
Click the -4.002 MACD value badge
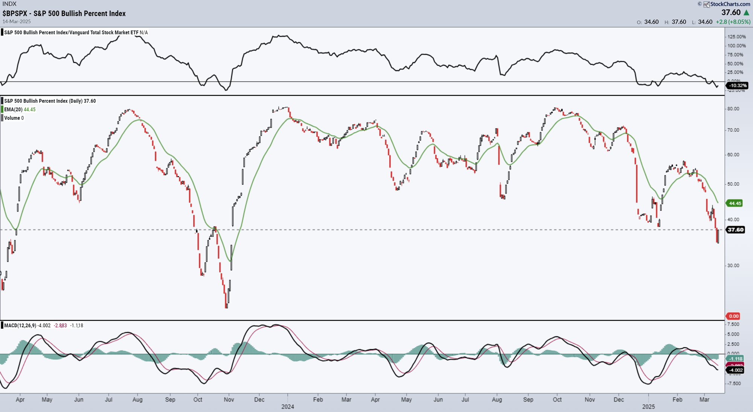[736, 370]
